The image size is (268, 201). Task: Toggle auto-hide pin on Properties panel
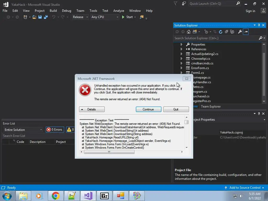tap(259, 114)
